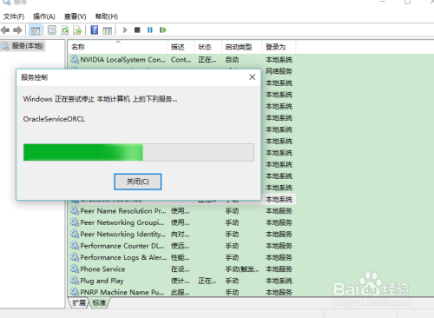Viewport: 434px width, 318px height.
Task: Click gear icon of Phone Service row
Action: (75, 268)
